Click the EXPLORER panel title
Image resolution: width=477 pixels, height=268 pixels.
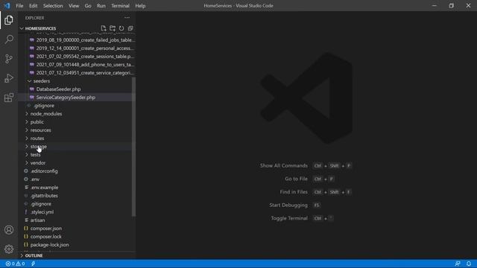tap(35, 18)
